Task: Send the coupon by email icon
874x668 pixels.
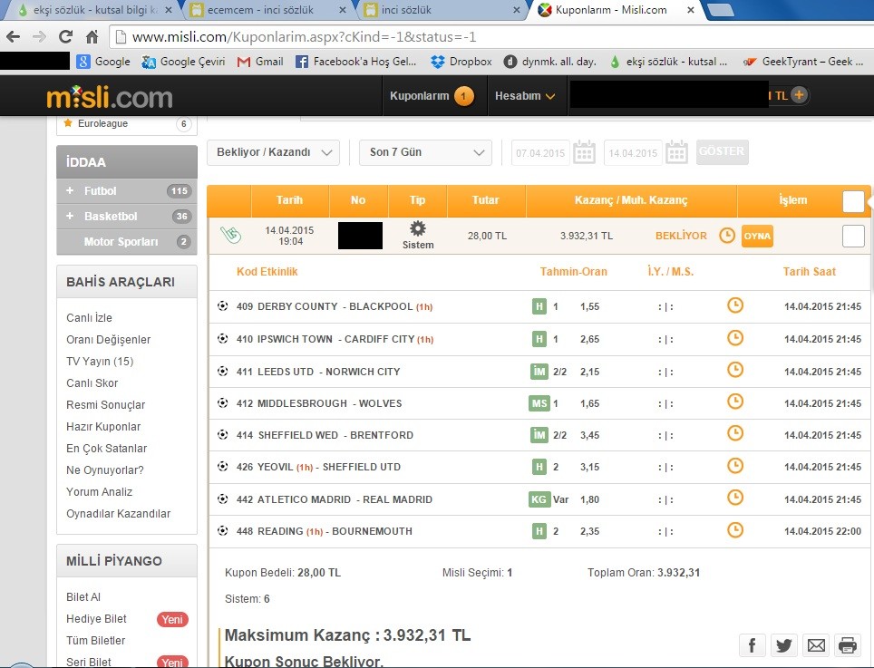Action: click(x=816, y=645)
